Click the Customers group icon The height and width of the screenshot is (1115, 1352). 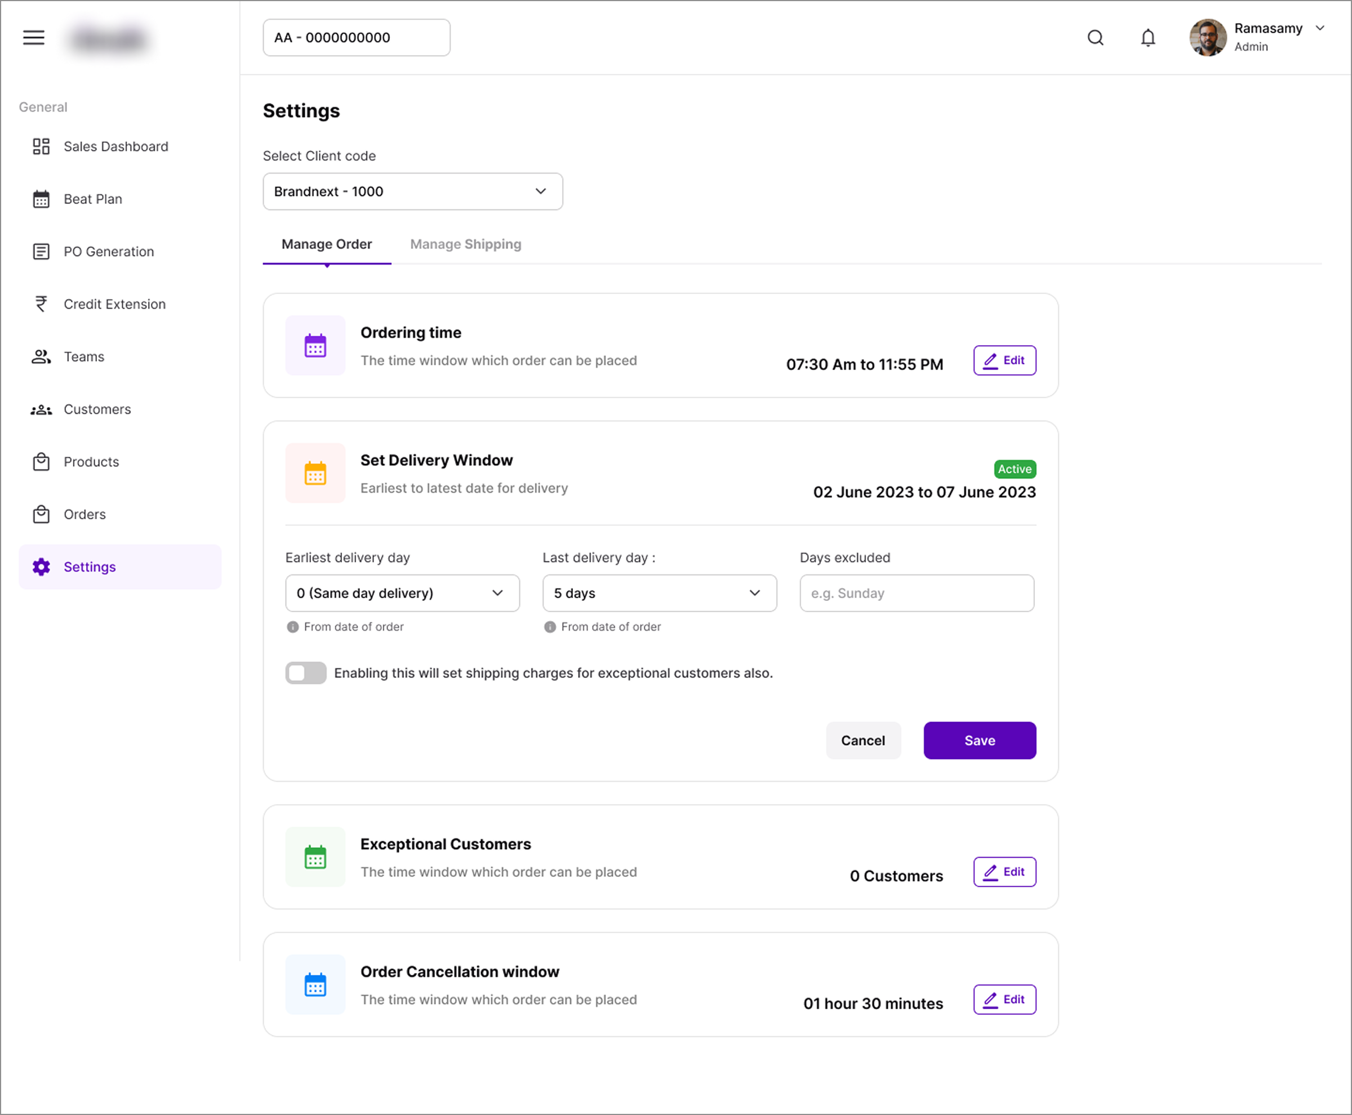41,409
